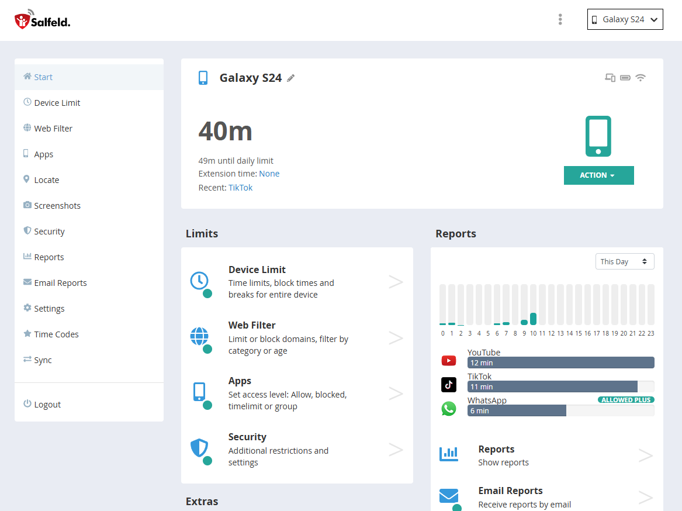The image size is (682, 511).
Task: Click the pencil icon beside Galaxy S24
Action: (291, 78)
